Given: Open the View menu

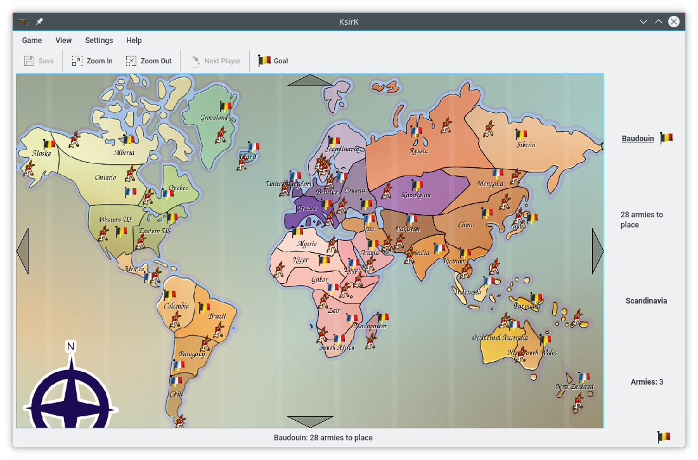Looking at the screenshot, I should [63, 41].
